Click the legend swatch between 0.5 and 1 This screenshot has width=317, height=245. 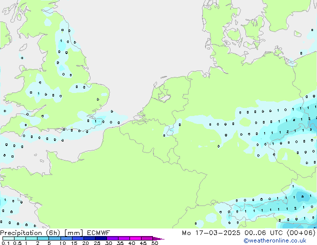pos(20,238)
